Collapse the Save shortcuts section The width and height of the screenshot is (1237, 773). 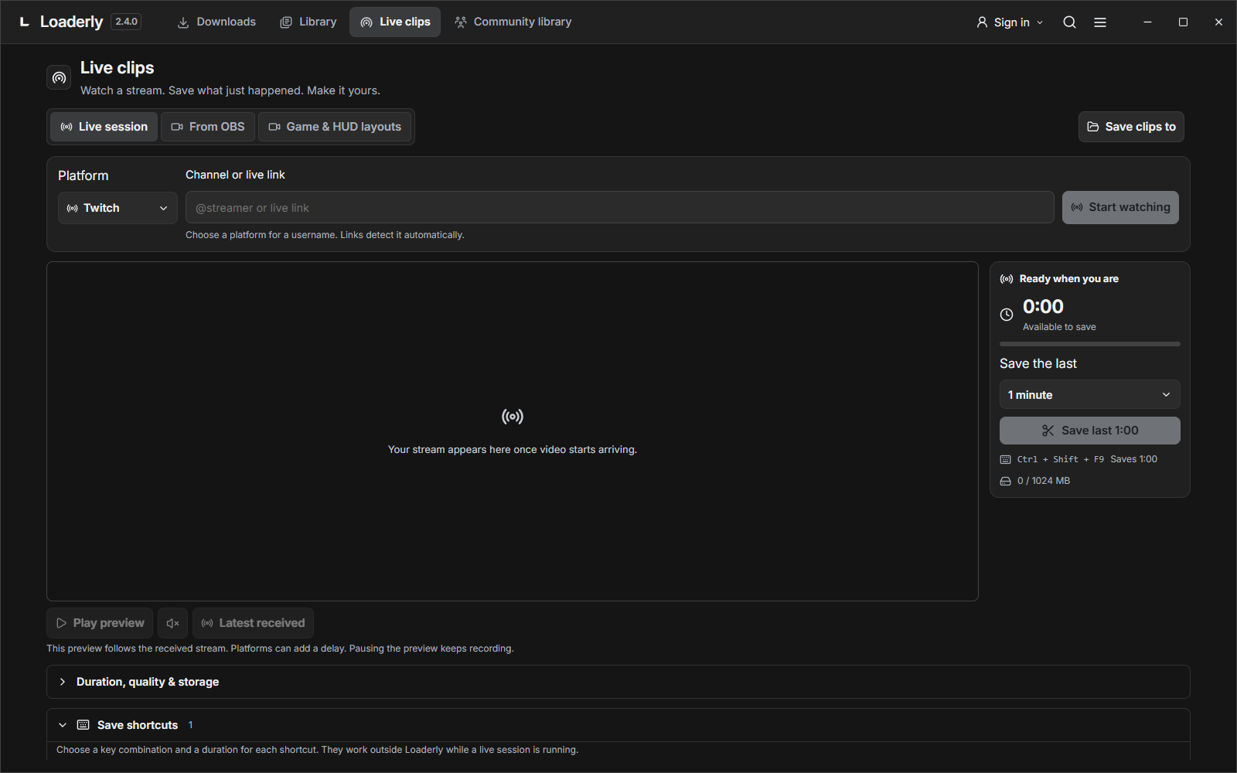(x=618, y=725)
